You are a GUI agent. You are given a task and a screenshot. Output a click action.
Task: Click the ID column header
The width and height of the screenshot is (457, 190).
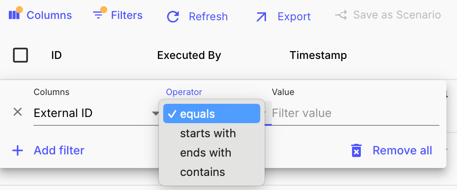pyautogui.click(x=56, y=55)
